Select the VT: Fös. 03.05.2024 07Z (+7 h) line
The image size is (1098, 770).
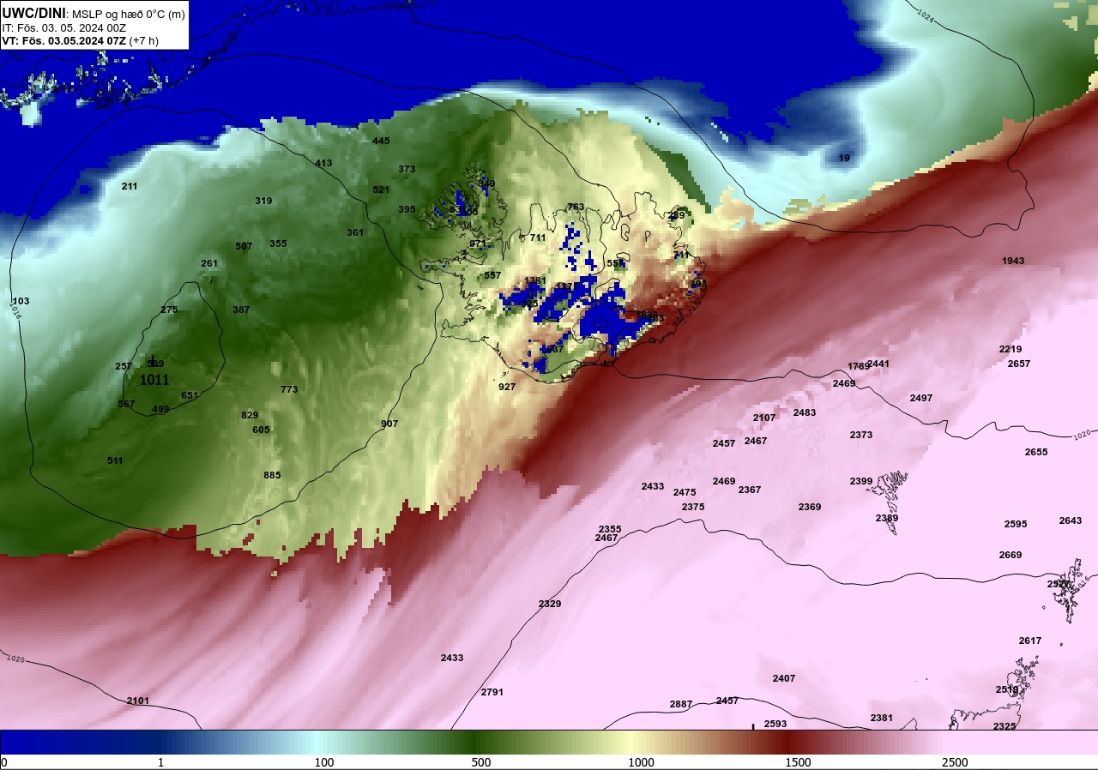(x=81, y=40)
